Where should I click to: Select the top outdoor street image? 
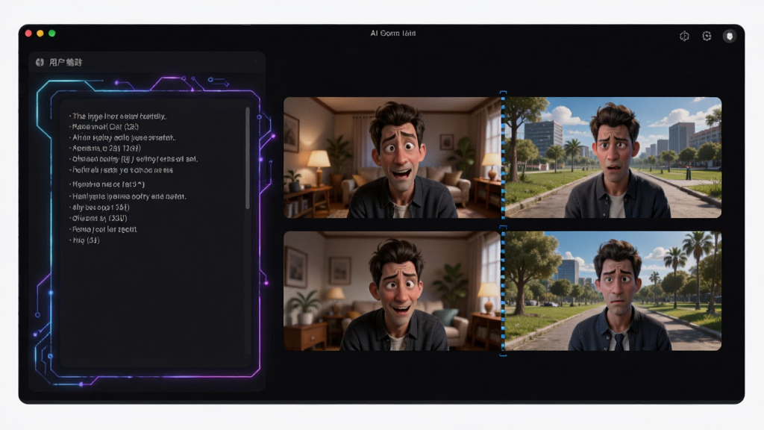click(x=613, y=158)
